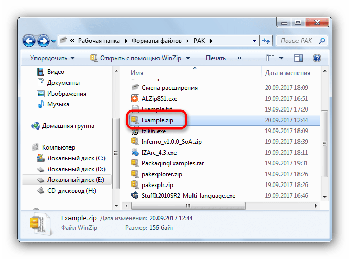Select file ALZip851.exe

[159, 99]
